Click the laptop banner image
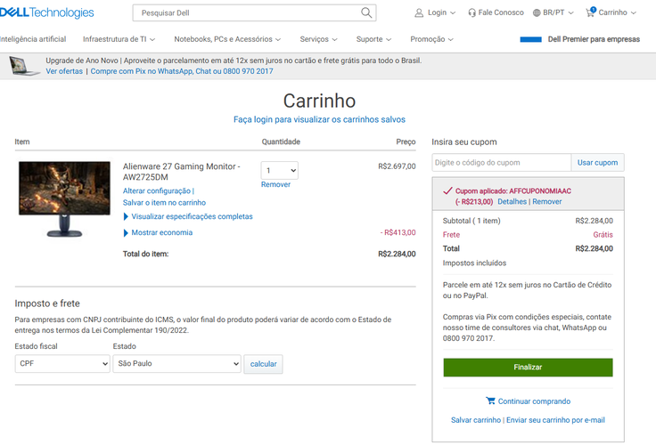This screenshot has width=656, height=445. pyautogui.click(x=24, y=66)
